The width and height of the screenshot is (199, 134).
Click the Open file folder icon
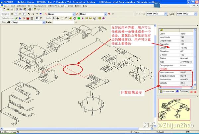pyautogui.click(x=8, y=9)
